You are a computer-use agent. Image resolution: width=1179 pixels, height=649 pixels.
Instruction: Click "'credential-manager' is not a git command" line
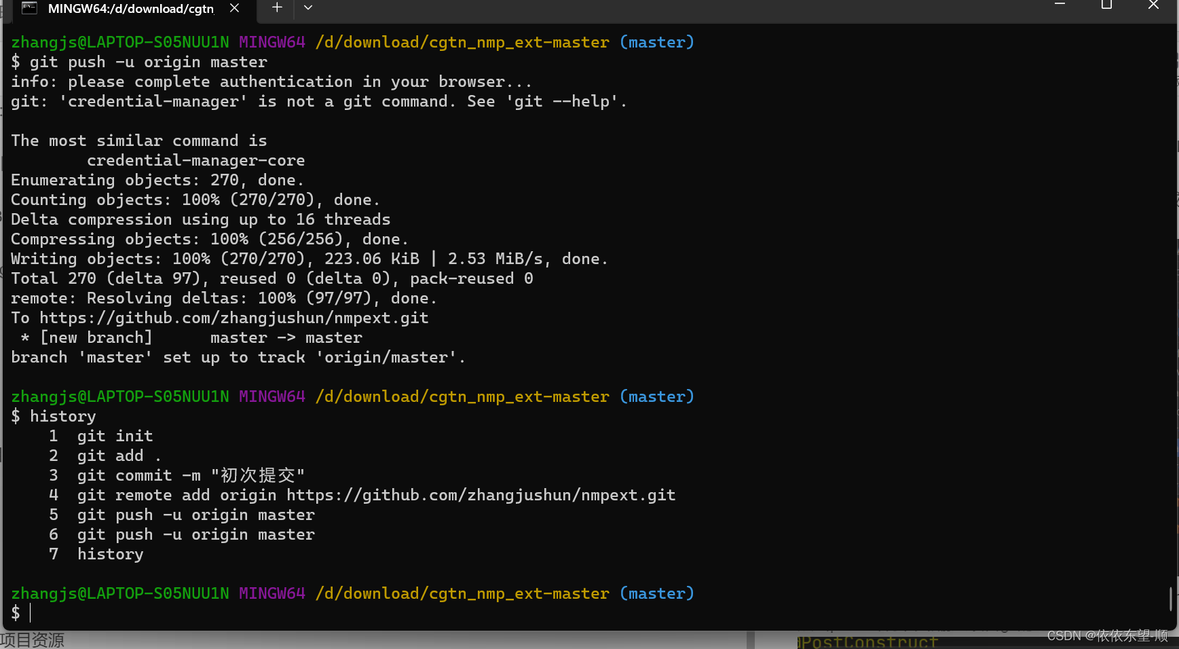(x=319, y=101)
